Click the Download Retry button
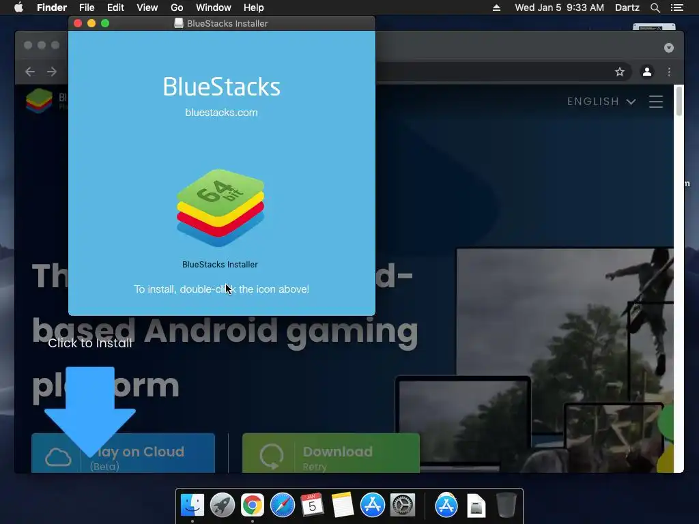 (x=331, y=453)
